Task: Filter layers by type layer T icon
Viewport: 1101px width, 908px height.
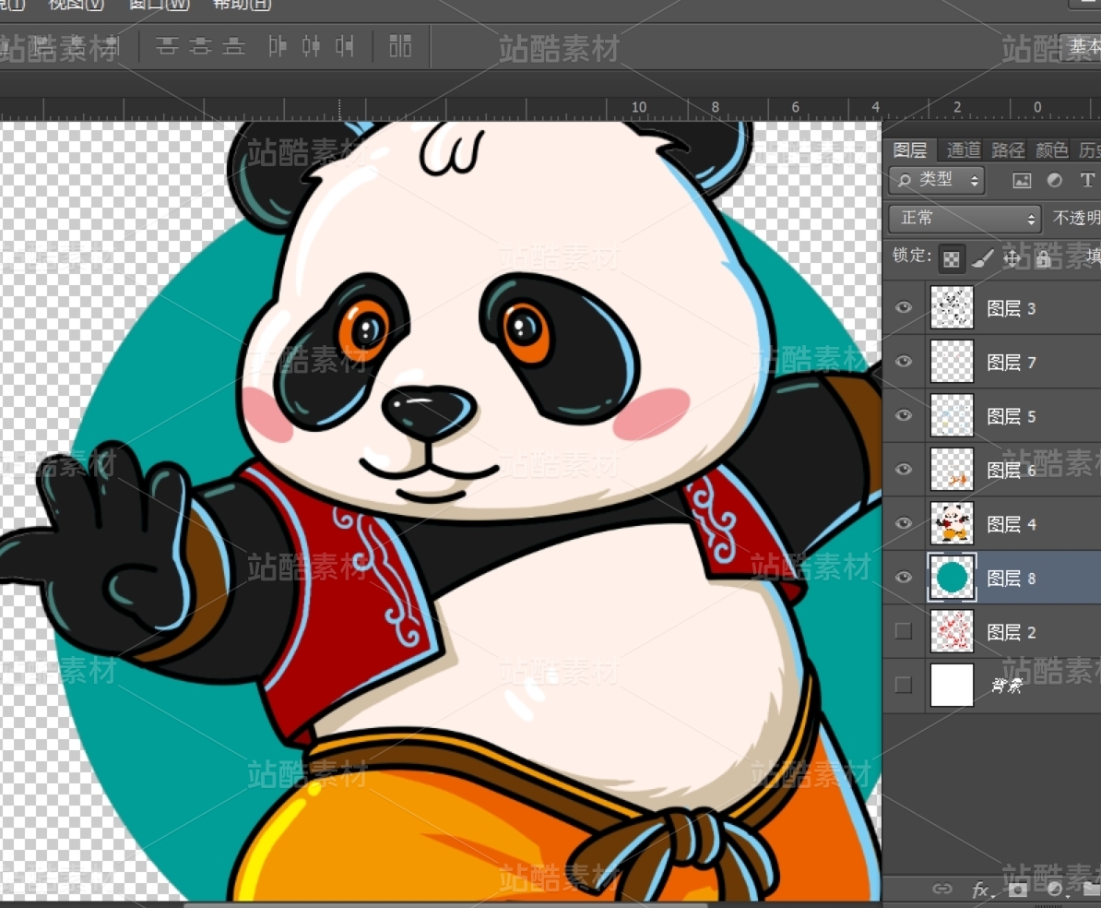Action: tap(1087, 181)
